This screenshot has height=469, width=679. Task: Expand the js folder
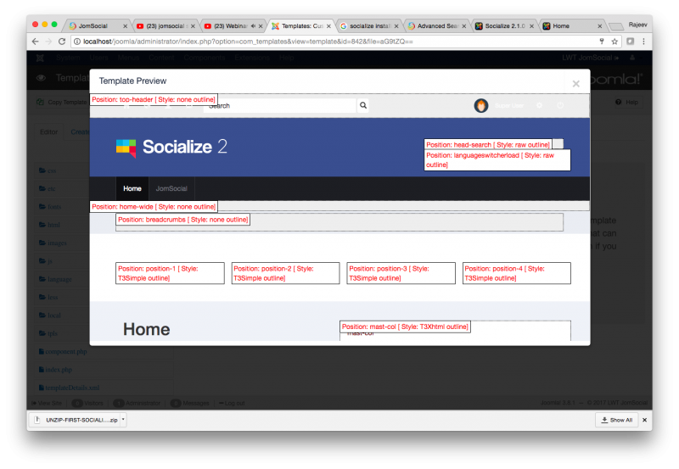(x=46, y=261)
